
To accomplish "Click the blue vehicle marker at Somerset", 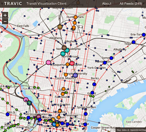I will (x=111, y=58).
